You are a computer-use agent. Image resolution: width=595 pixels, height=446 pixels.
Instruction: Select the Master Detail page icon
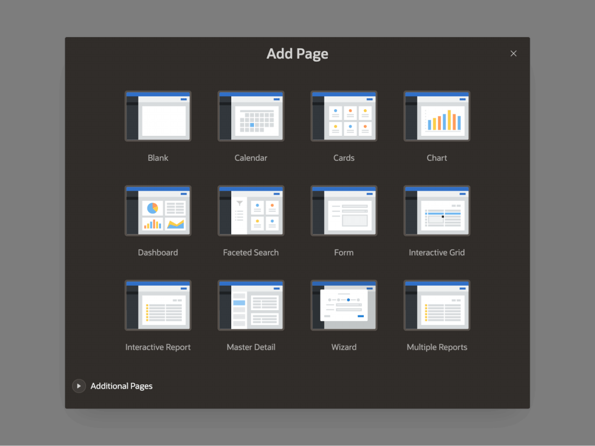click(x=251, y=305)
